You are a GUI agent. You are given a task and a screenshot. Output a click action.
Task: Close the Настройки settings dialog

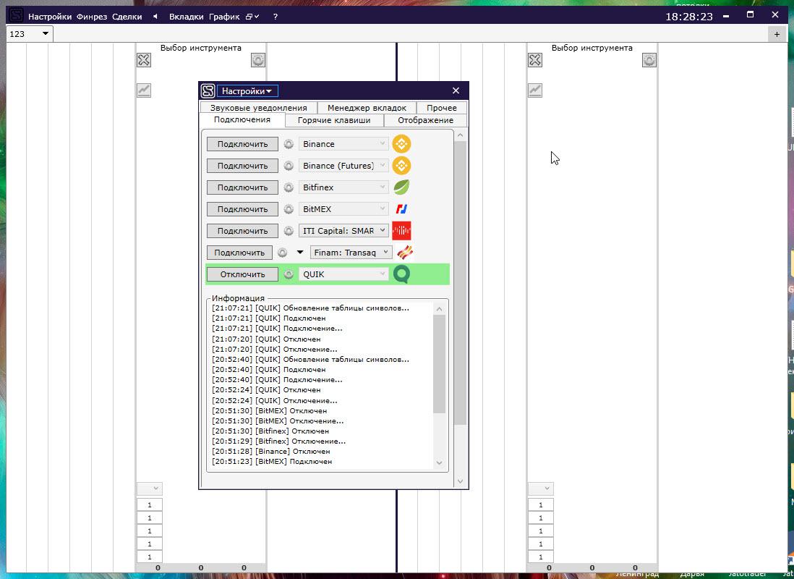tap(456, 90)
